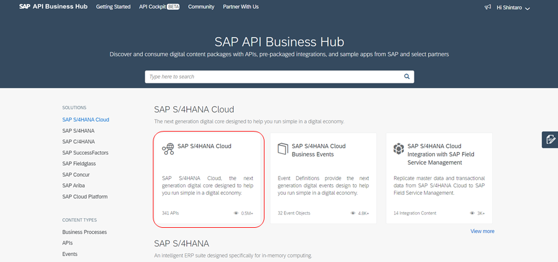The image size is (558, 262).
Task: Click the feedback survey icon at the right edge
Action: 550,139
